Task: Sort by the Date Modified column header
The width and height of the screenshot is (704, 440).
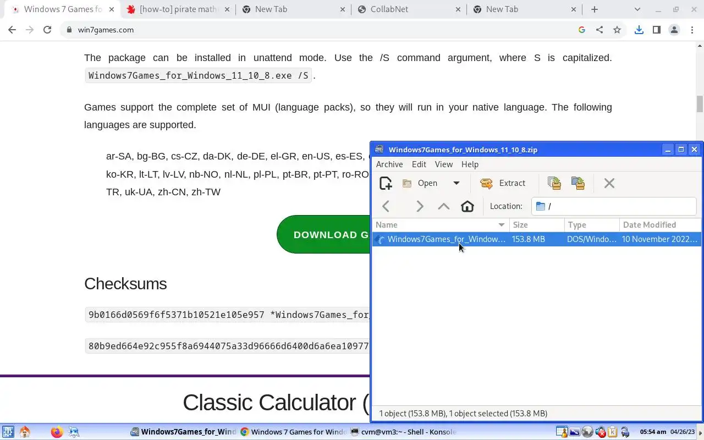Action: (x=660, y=225)
